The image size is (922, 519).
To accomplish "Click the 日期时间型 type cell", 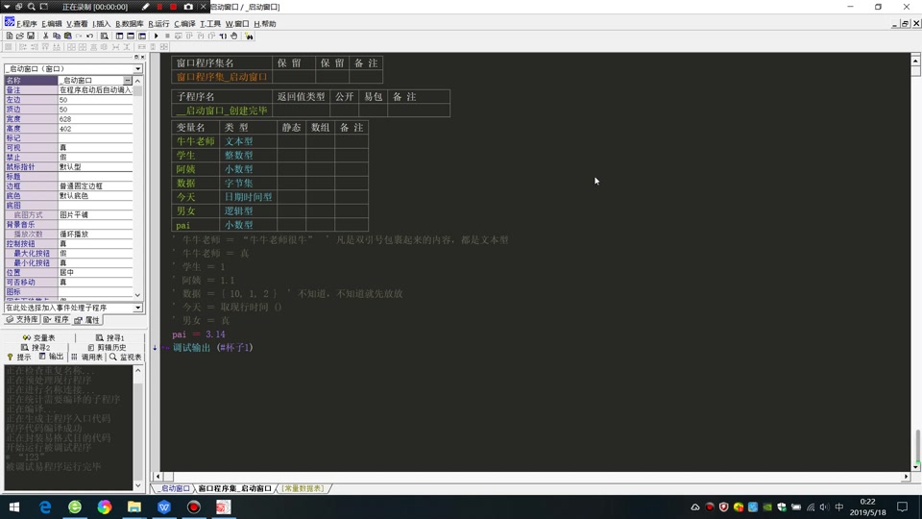I will coord(248,197).
